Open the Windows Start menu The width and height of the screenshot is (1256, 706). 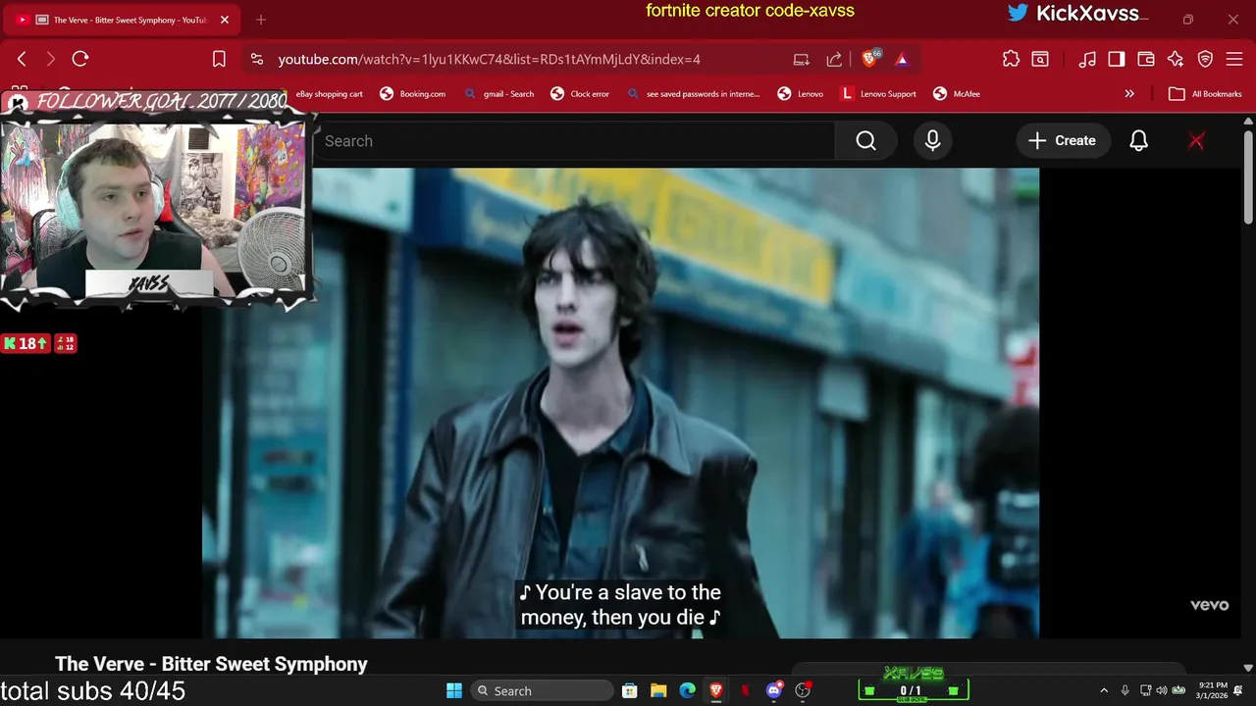(x=454, y=690)
